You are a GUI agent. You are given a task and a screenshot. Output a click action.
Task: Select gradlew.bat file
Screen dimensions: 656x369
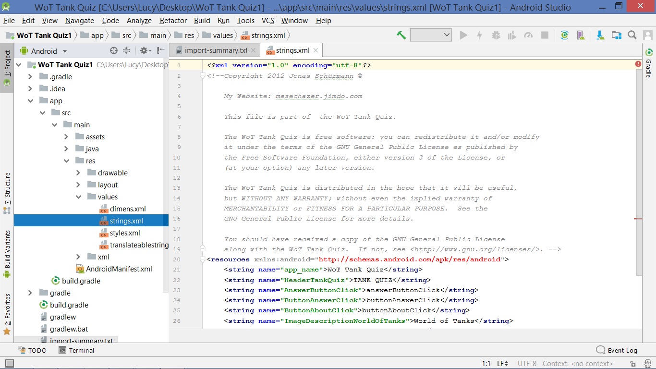point(64,329)
